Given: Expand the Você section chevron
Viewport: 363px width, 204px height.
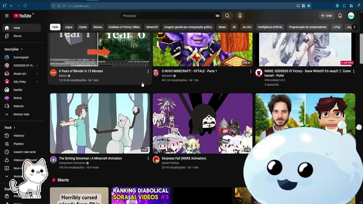Looking at the screenshot, I should (x=14, y=127).
